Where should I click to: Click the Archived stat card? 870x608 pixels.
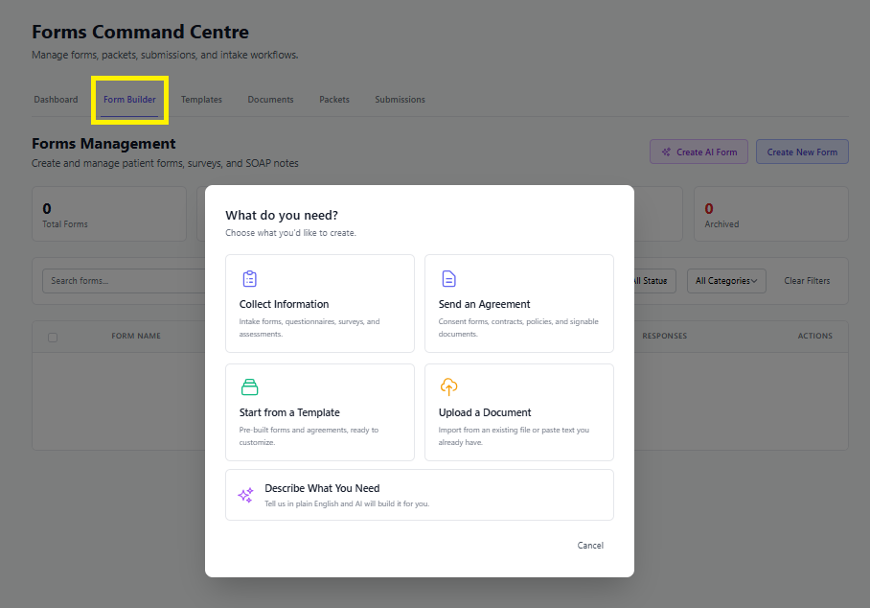pyautogui.click(x=771, y=214)
